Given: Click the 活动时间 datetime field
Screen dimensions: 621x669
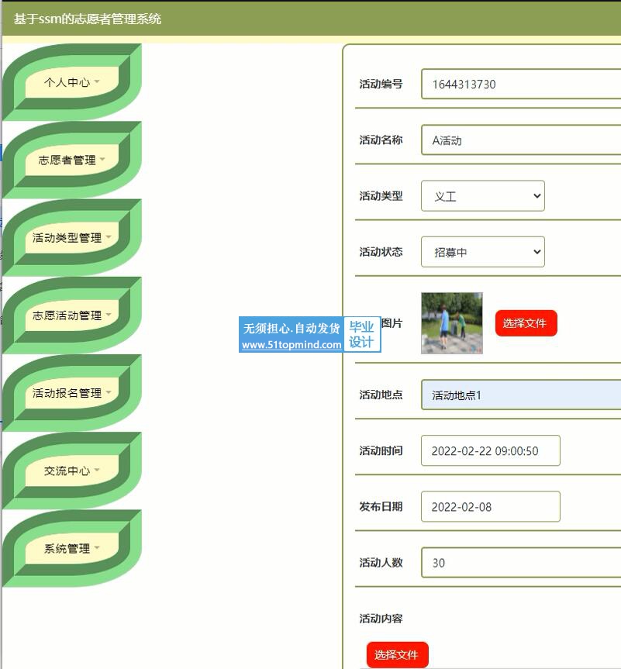Looking at the screenshot, I should pos(491,450).
